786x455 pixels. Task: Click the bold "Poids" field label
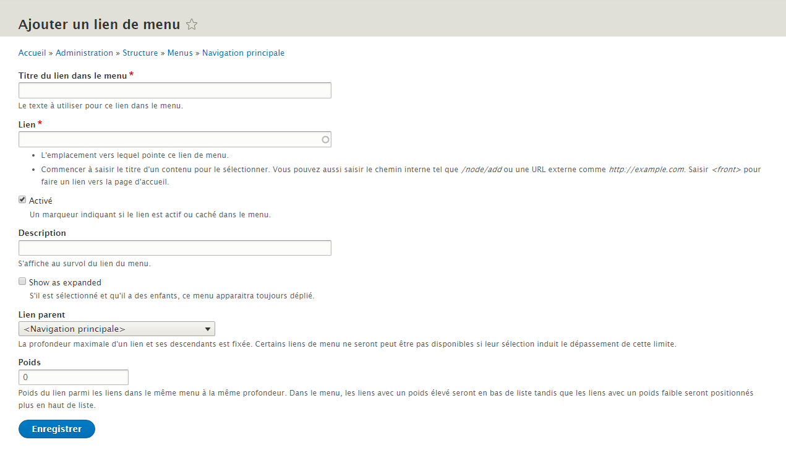(30, 362)
